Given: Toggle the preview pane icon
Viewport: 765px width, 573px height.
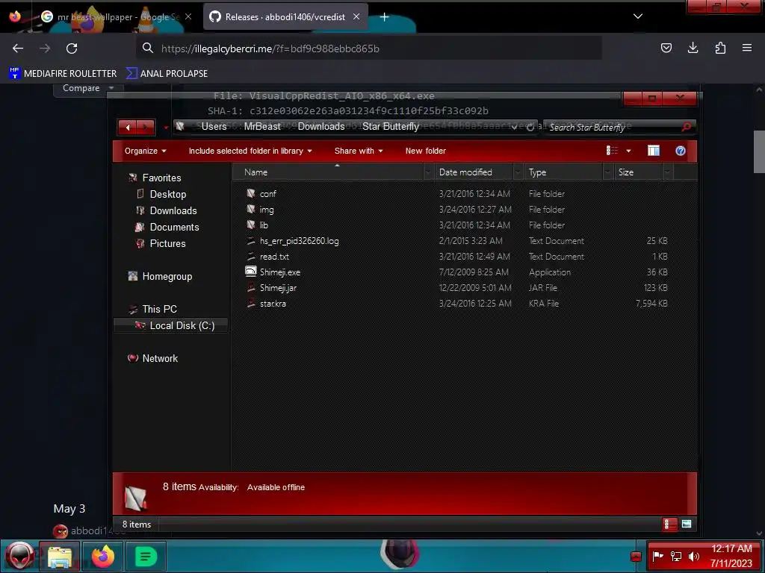Looking at the screenshot, I should click(x=653, y=151).
